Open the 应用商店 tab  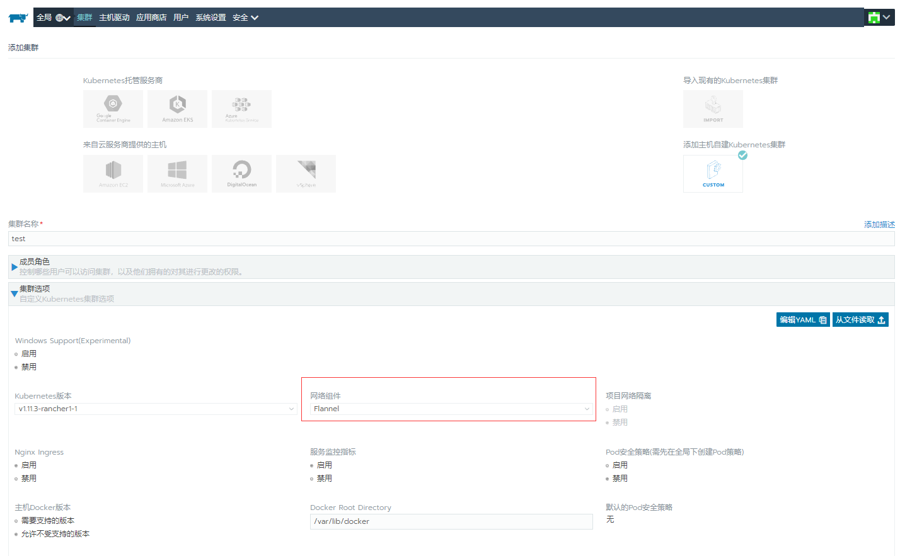151,18
